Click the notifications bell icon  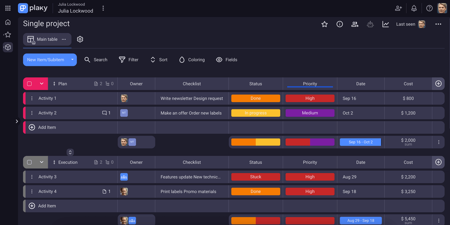[414, 8]
